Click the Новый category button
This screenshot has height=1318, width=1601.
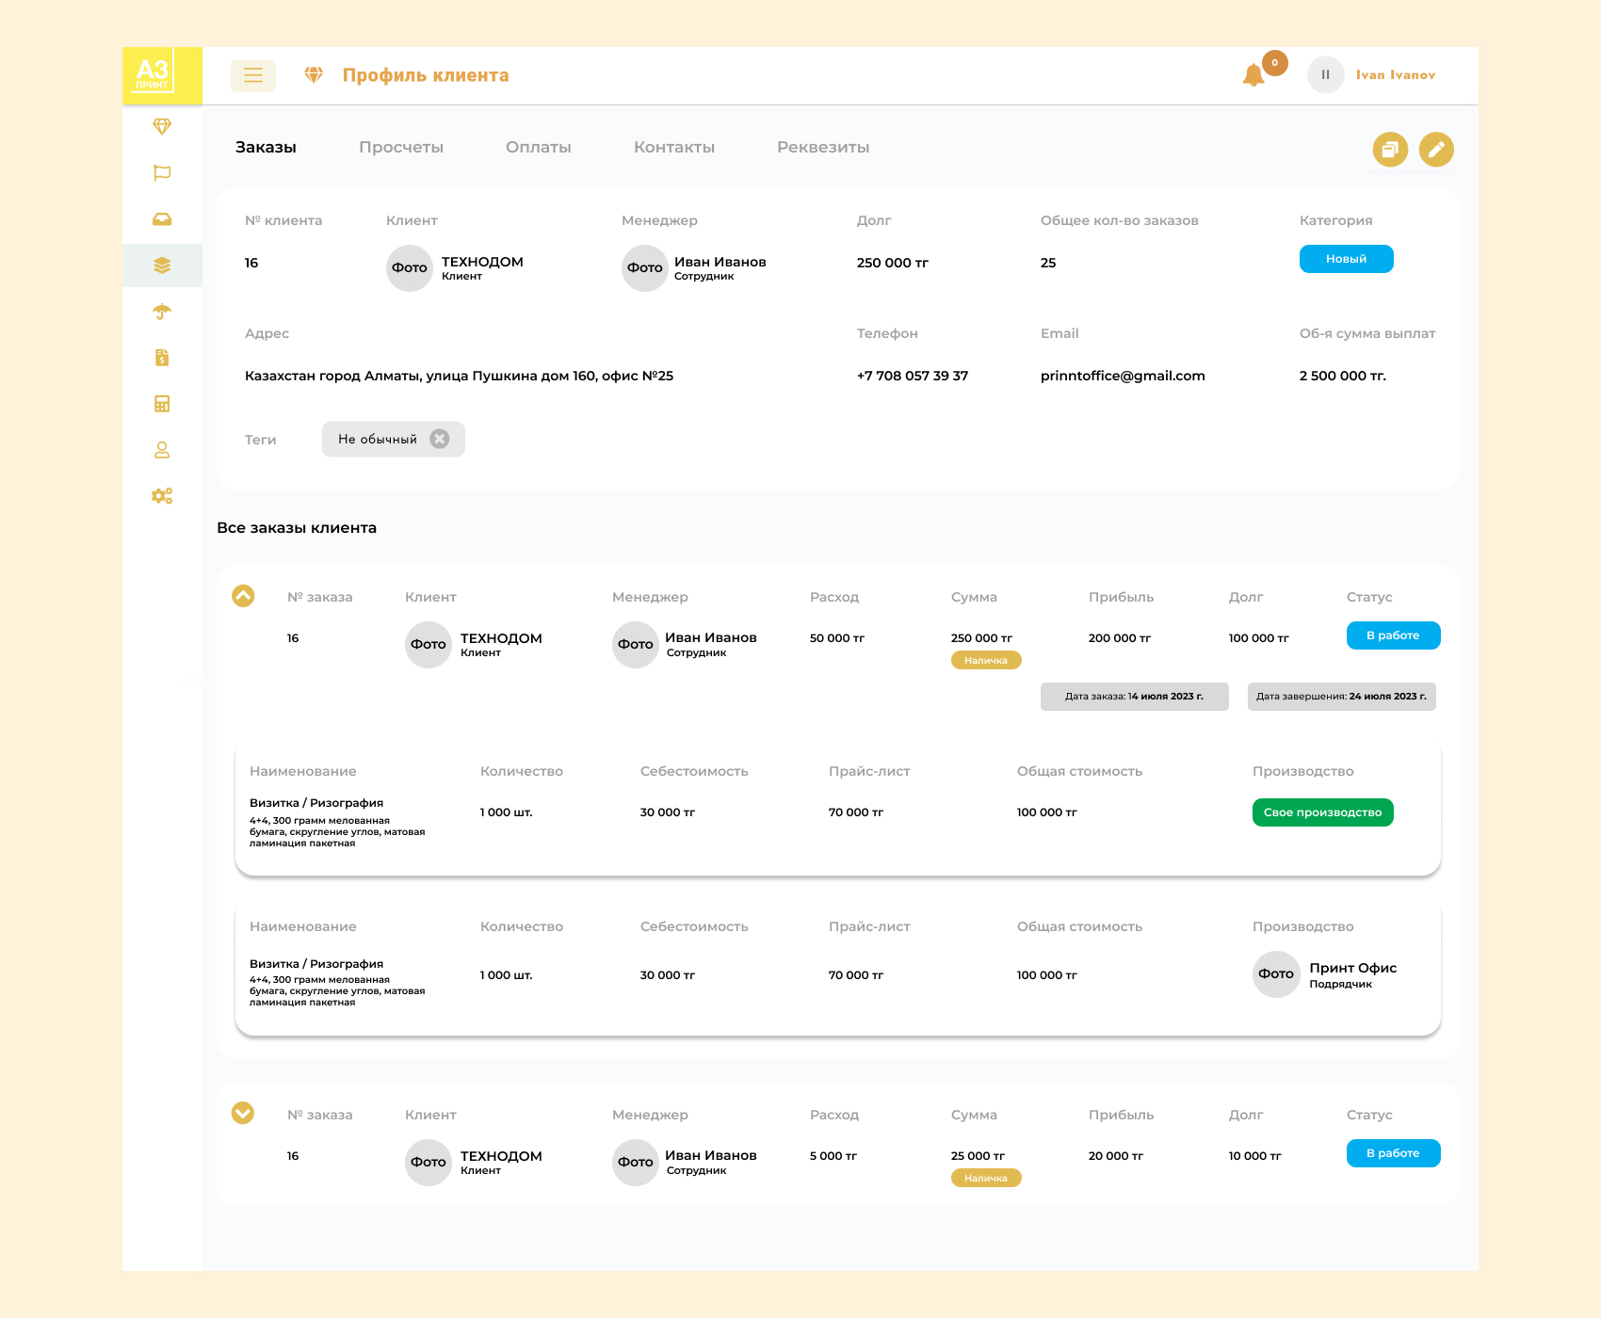click(1346, 259)
